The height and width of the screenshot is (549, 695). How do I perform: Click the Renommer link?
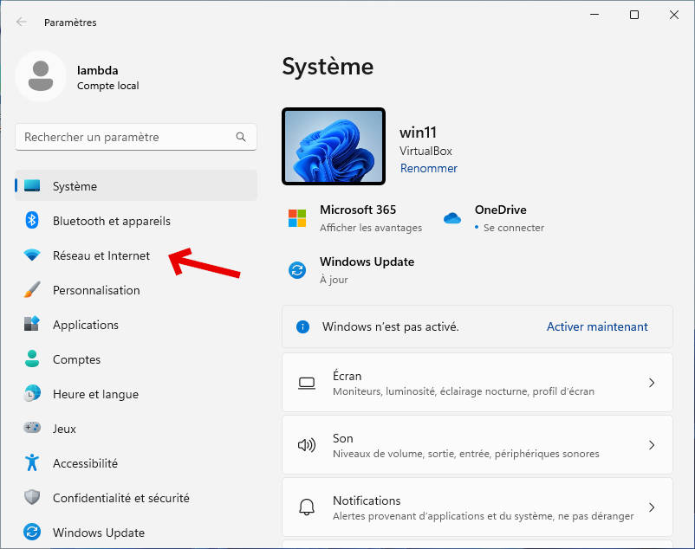click(428, 169)
